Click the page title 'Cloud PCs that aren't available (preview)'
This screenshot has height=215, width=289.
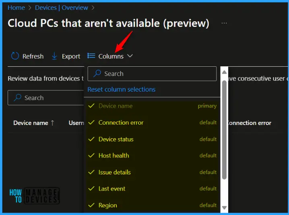coord(108,23)
